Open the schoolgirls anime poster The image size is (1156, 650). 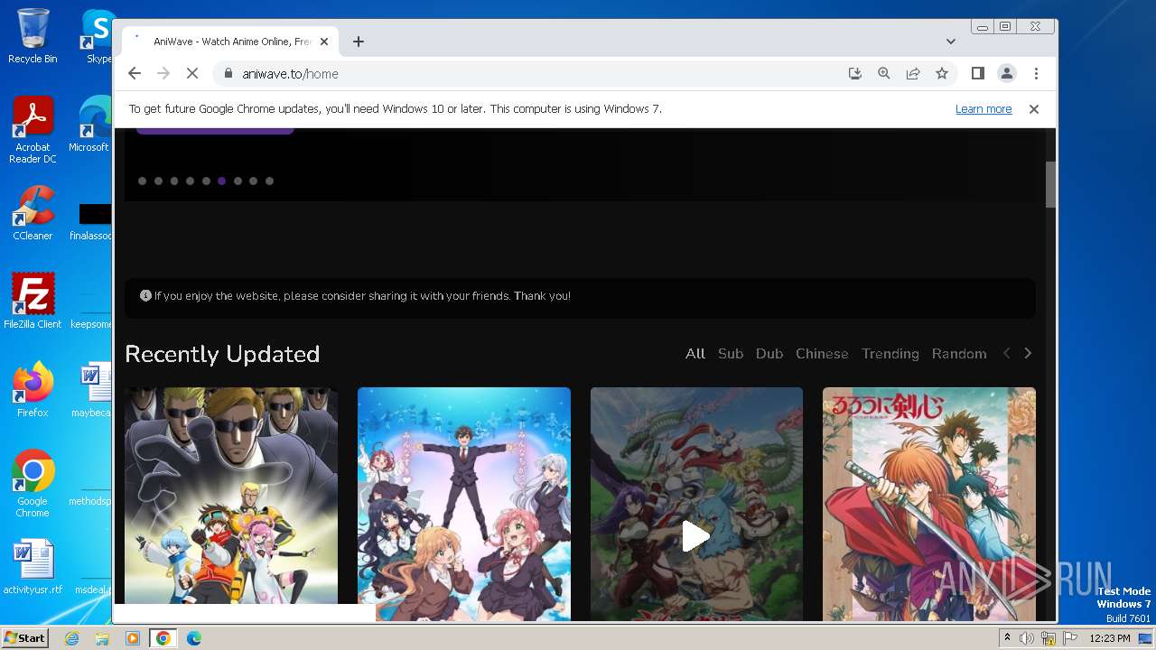[464, 504]
